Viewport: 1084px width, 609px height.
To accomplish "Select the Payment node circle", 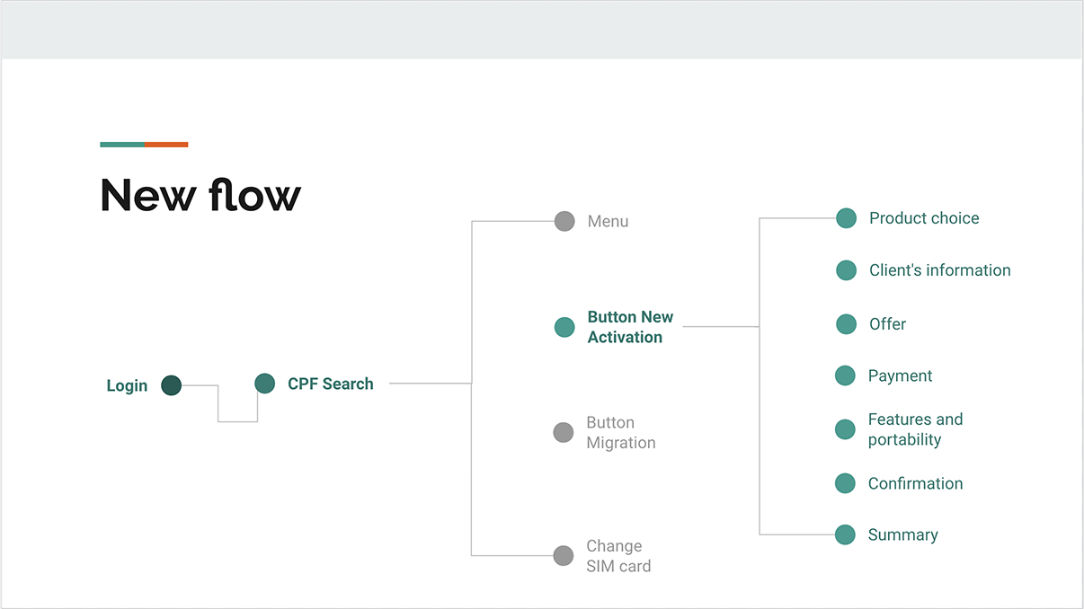I will click(845, 375).
